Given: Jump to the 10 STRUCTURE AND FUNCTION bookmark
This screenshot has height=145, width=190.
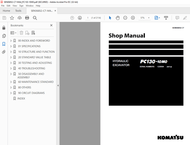Looking at the screenshot, I should pyautogui.click(x=36, y=52).
